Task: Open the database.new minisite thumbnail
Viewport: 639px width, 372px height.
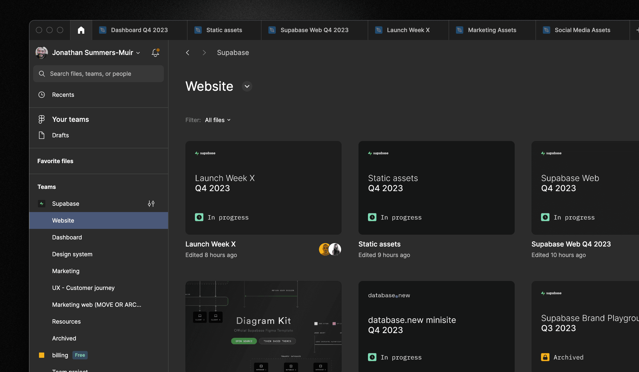Action: coord(436,326)
